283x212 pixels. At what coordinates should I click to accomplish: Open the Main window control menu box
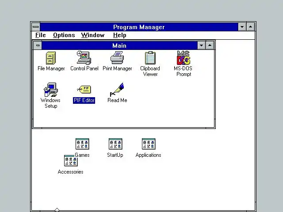coord(38,45)
